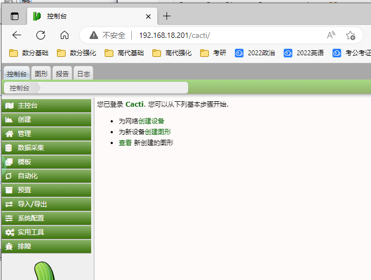Viewport: 371px width, 280px height.
Task: Refresh the page with reload button
Action: (41, 35)
